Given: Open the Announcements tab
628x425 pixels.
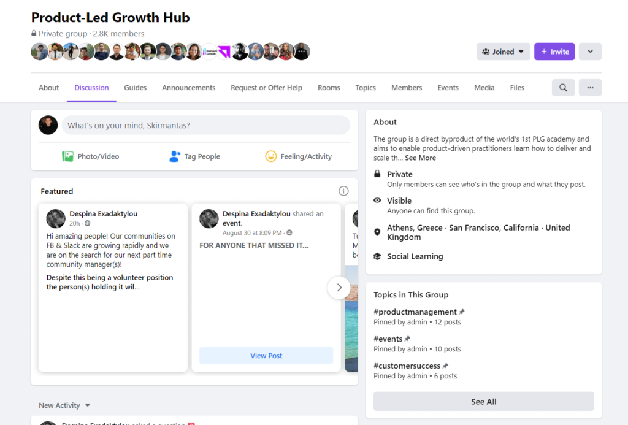Looking at the screenshot, I should 189,88.
